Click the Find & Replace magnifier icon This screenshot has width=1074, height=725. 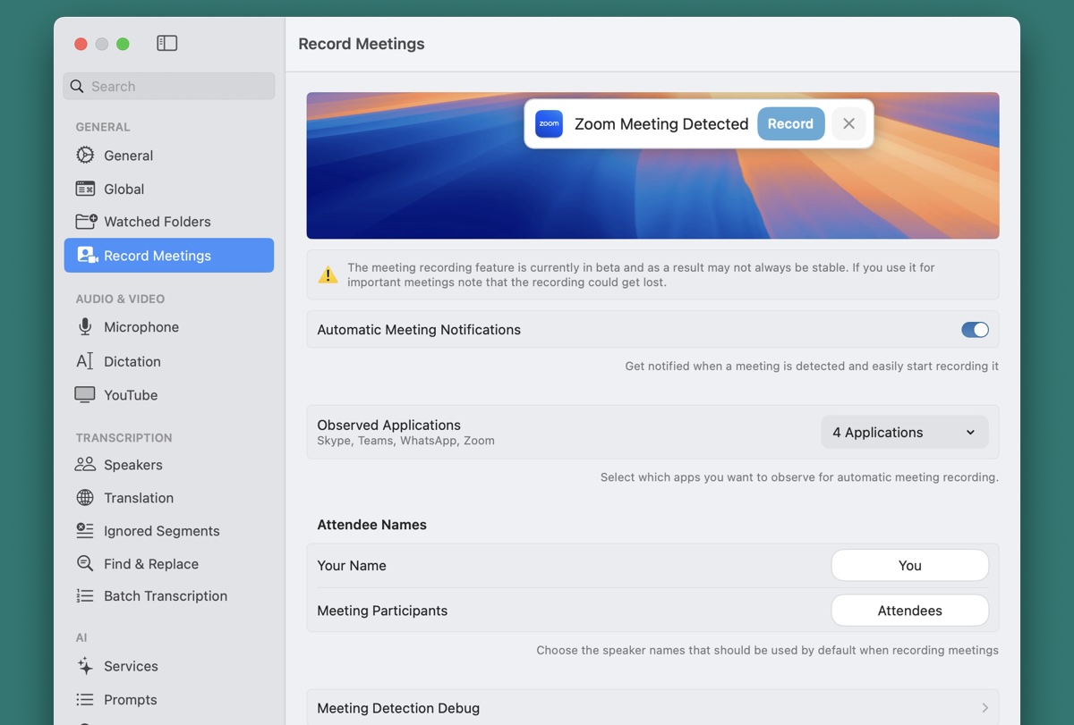pos(85,564)
